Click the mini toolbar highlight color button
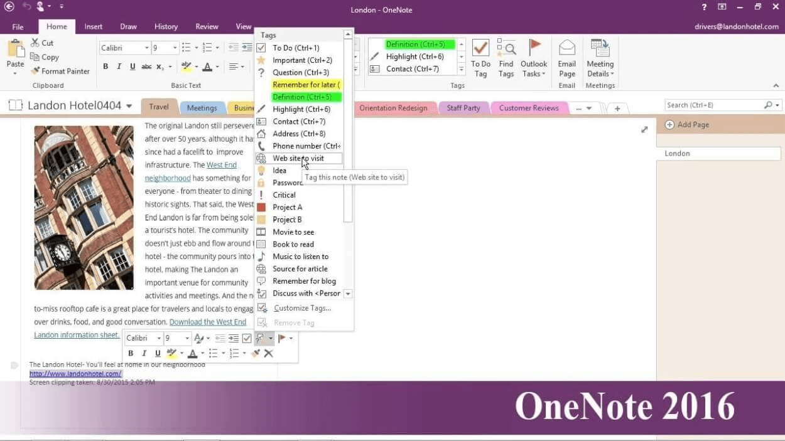This screenshot has height=441, width=785. coord(171,353)
